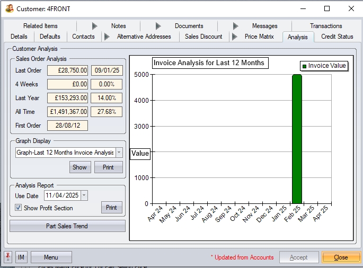Viewport: 363px width, 268px height.
Task: Click the customer icon in title bar
Action: click(x=9, y=8)
